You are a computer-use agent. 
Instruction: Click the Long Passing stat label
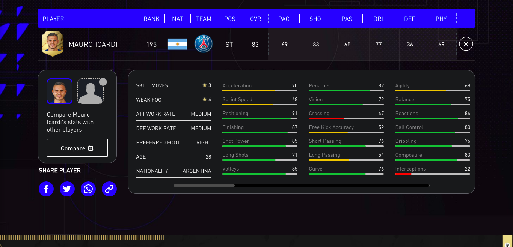click(x=324, y=155)
